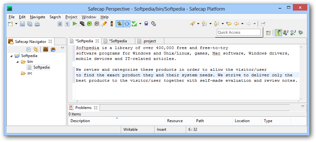The height and width of the screenshot is (142, 316).
Task: Open the Back history dropdown arrow
Action: click(x=243, y=24)
